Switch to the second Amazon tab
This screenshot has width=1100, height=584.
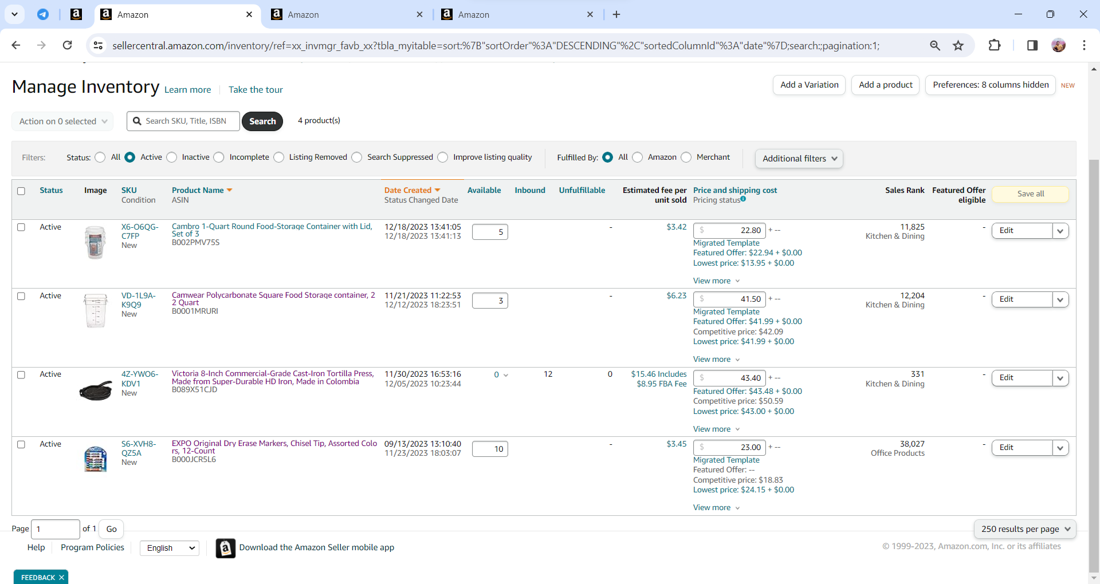(x=348, y=14)
